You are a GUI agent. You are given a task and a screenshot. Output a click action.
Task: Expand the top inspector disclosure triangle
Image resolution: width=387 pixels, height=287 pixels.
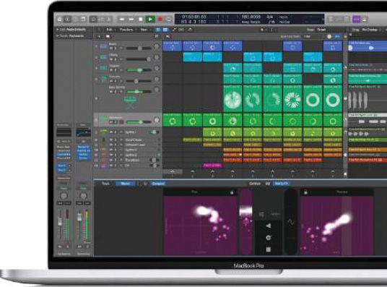[58, 30]
